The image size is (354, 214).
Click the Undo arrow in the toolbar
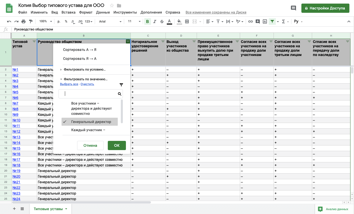coord(9,21)
